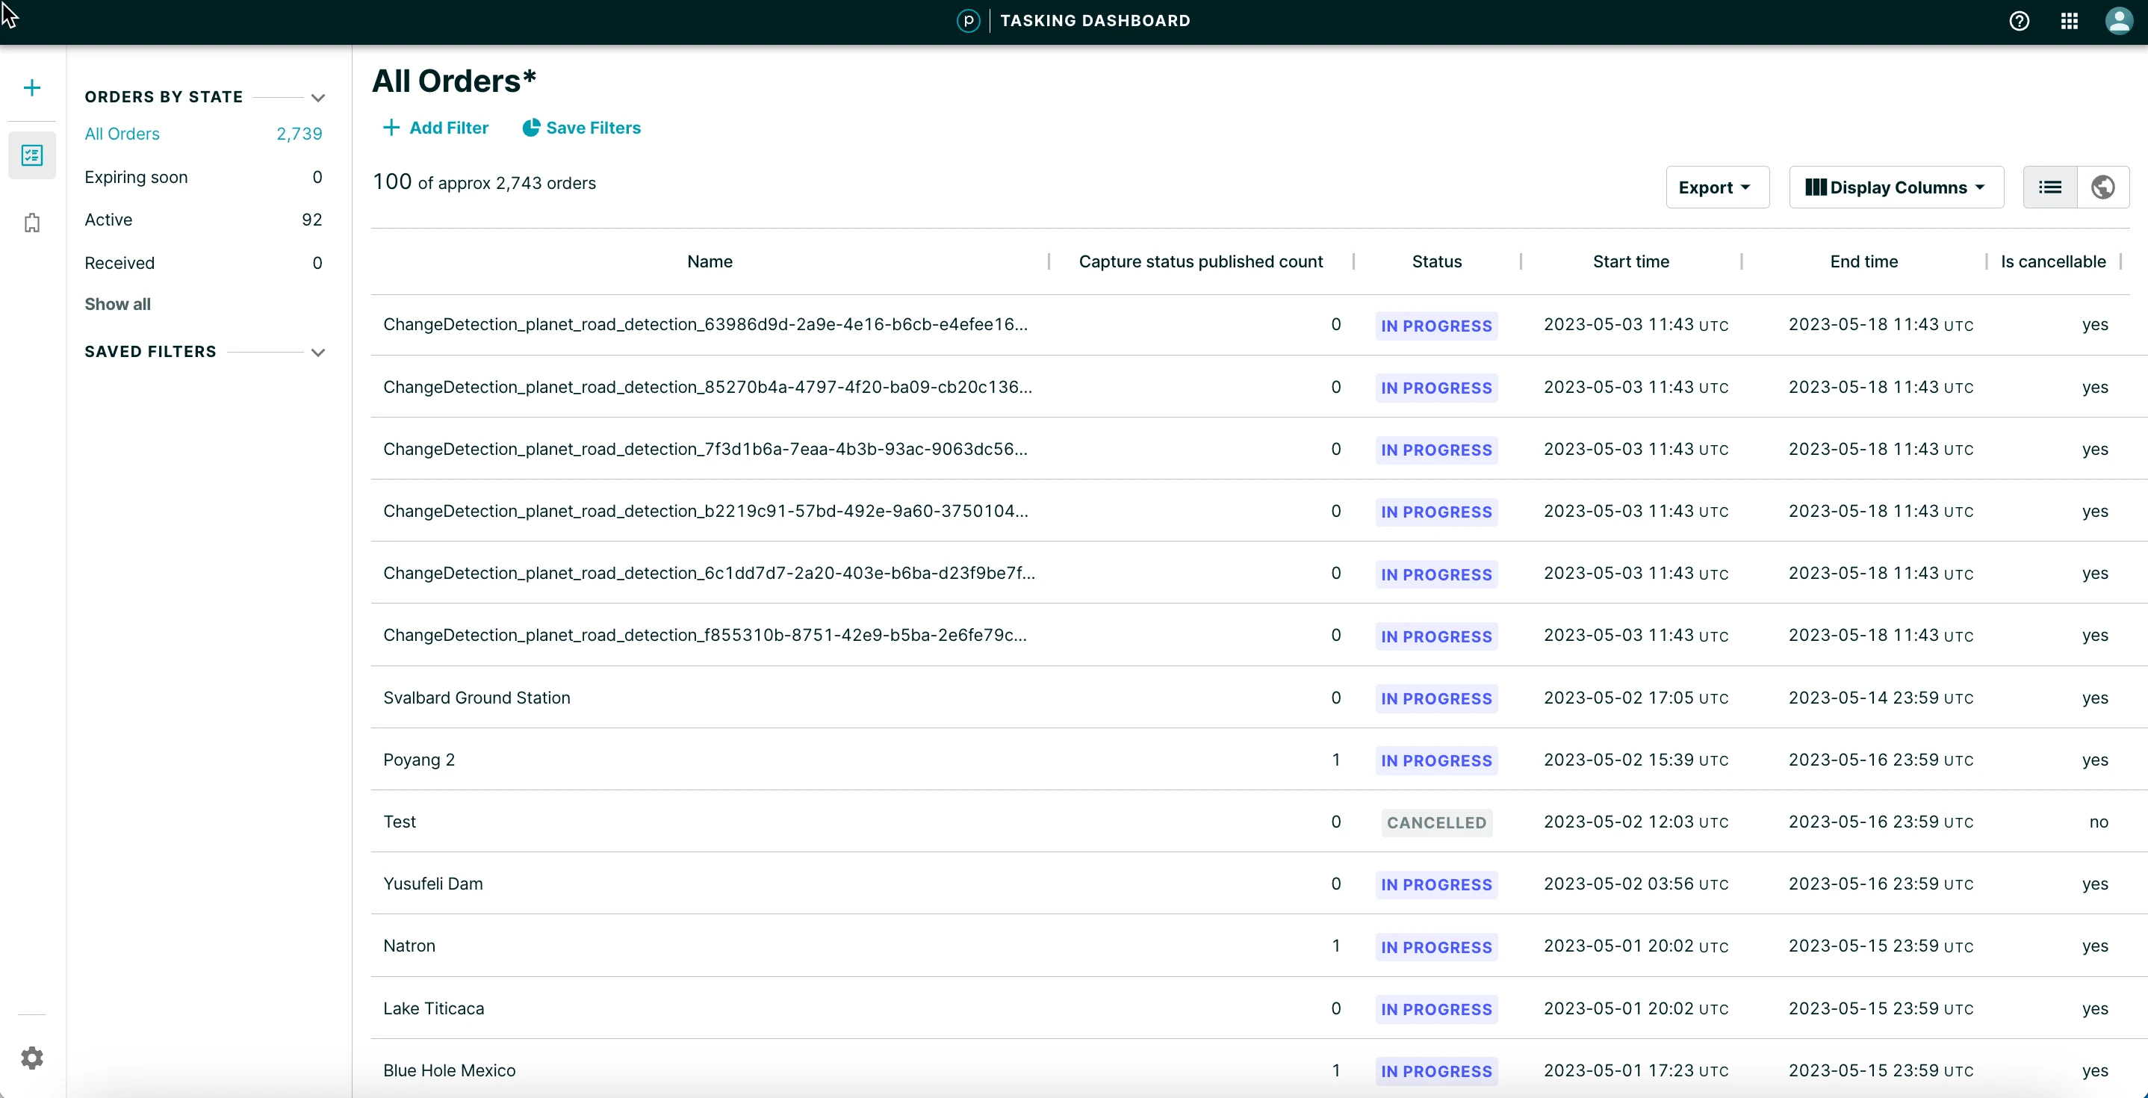Click the plus icon to create new order

click(x=31, y=87)
